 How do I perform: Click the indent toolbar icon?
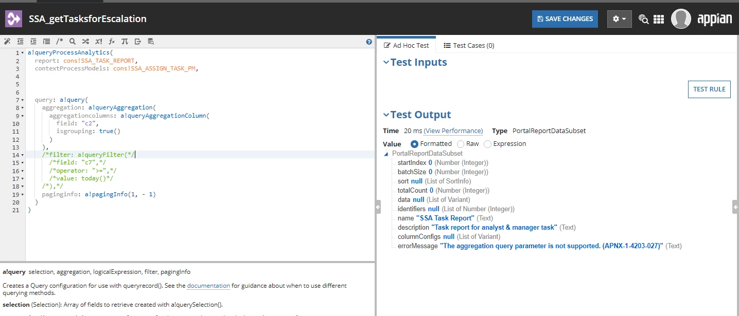33,42
